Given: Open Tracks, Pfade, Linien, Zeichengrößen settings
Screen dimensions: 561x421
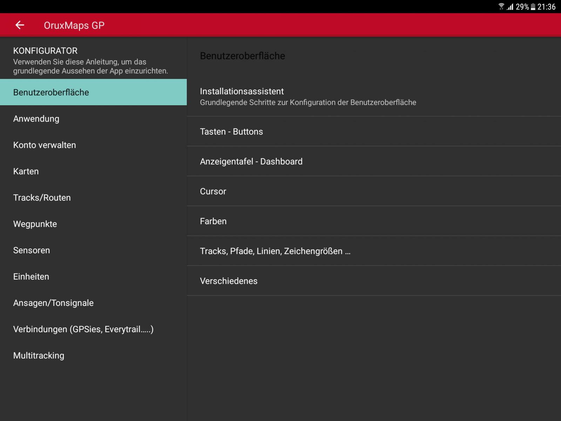Looking at the screenshot, I should click(x=374, y=251).
